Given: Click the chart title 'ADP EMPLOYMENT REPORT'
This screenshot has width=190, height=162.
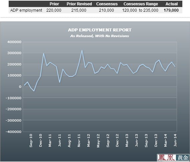Looking at the screenshot, I should click(100, 30).
